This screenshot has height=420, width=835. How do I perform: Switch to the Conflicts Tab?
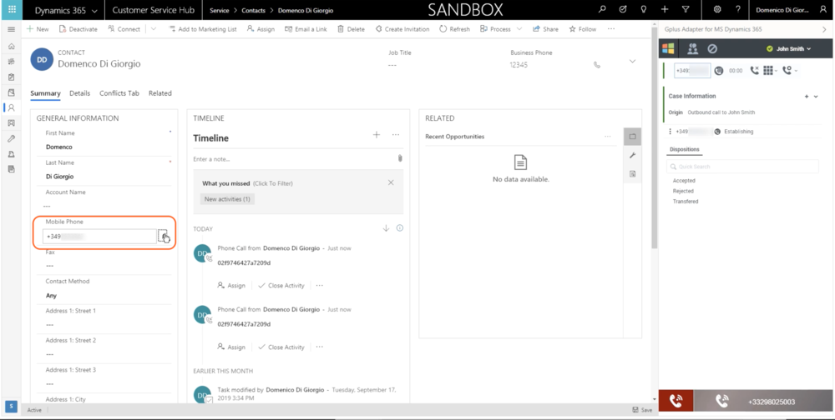coord(119,93)
